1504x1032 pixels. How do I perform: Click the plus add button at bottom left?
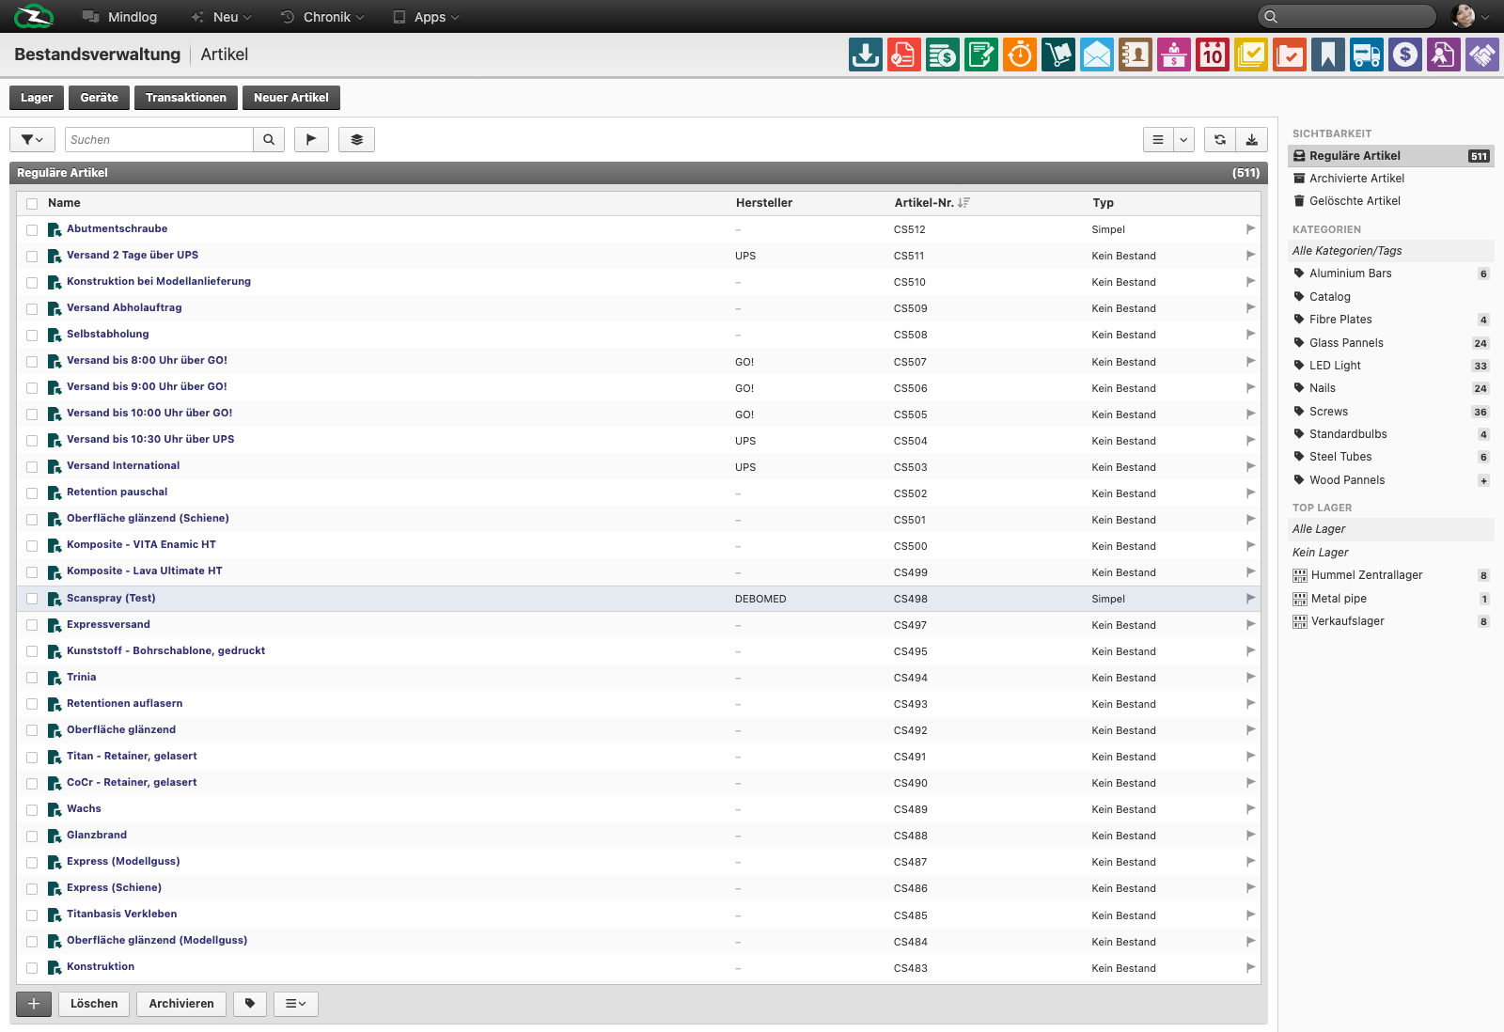34,1004
